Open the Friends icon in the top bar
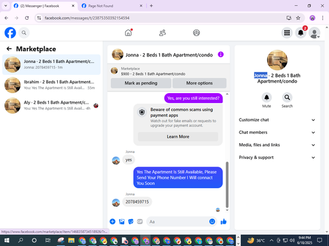The width and height of the screenshot is (329, 246). (x=163, y=33)
